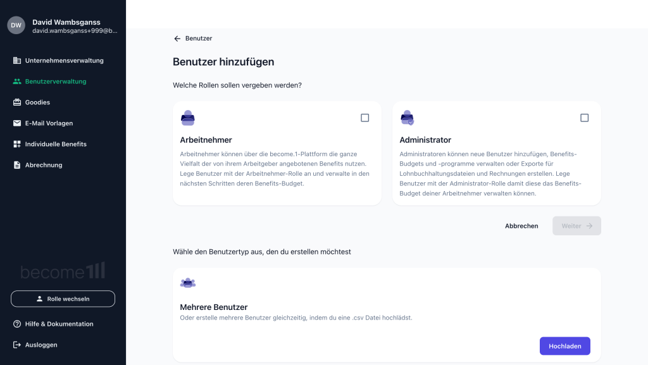Click the DW user avatar
This screenshot has height=365, width=648.
pyautogui.click(x=16, y=25)
